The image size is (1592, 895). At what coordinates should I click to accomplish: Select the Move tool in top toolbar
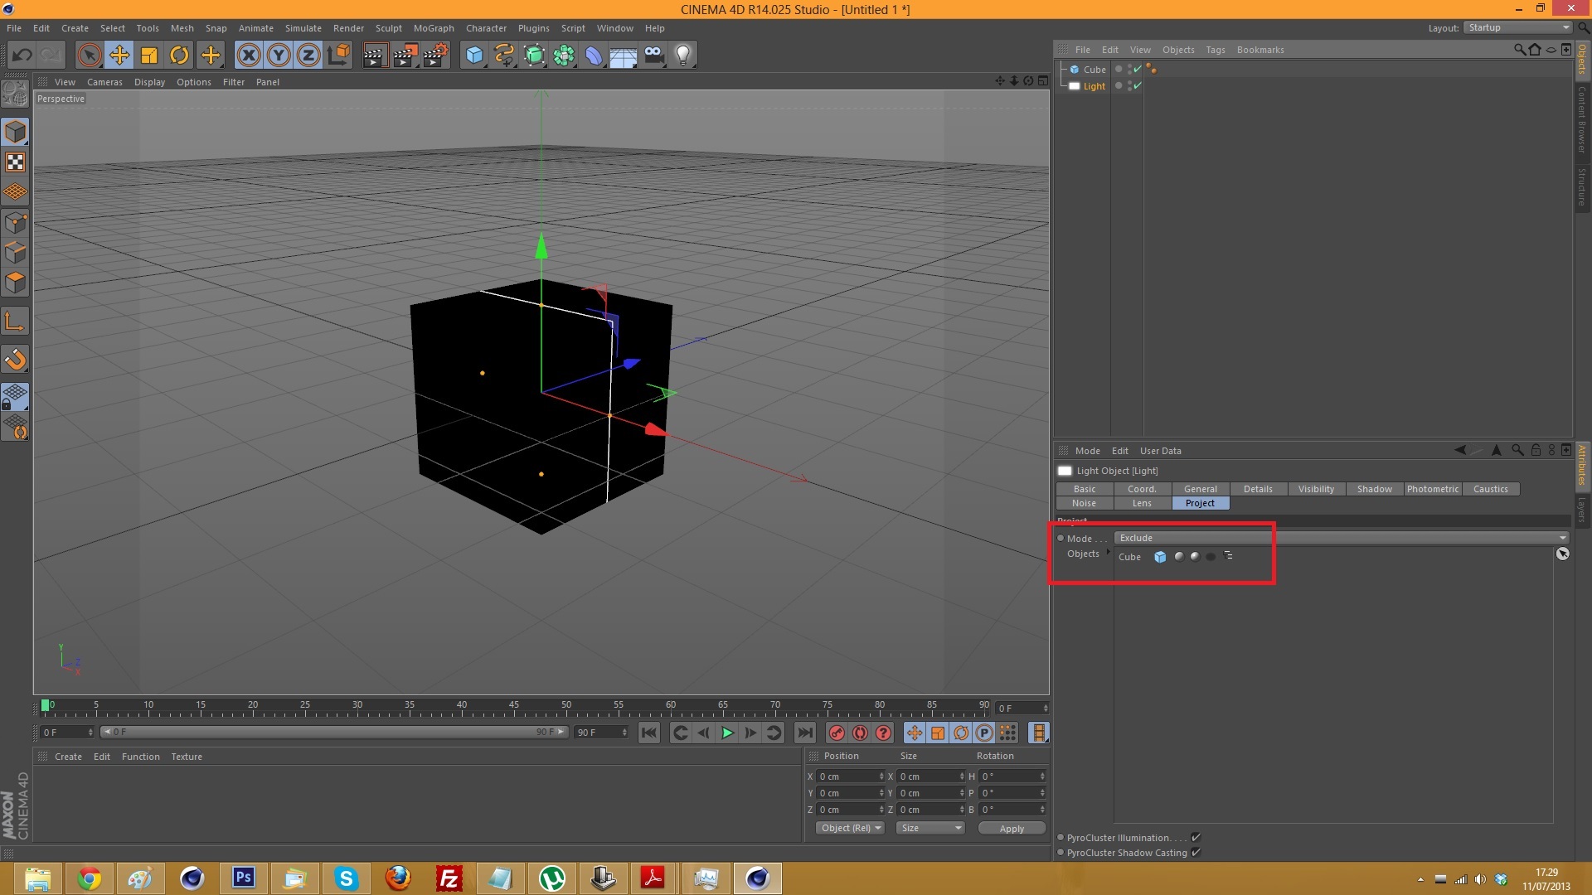[x=119, y=56]
